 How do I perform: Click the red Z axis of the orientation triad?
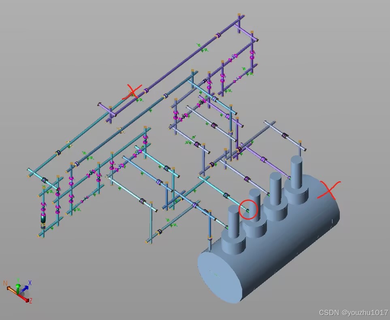point(24,298)
